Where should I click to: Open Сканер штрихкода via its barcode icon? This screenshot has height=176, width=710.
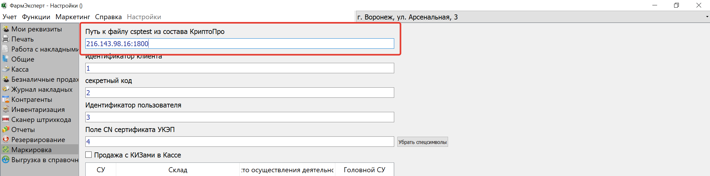pyautogui.click(x=6, y=120)
